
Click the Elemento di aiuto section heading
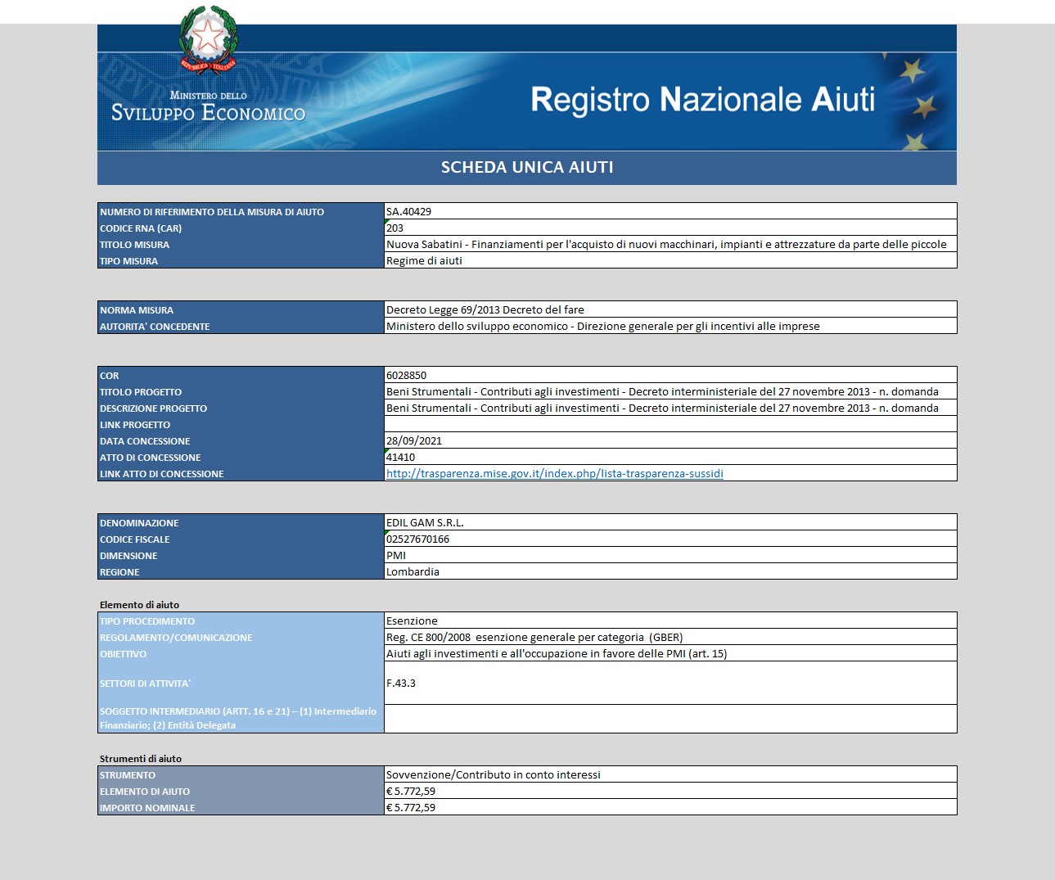click(139, 605)
